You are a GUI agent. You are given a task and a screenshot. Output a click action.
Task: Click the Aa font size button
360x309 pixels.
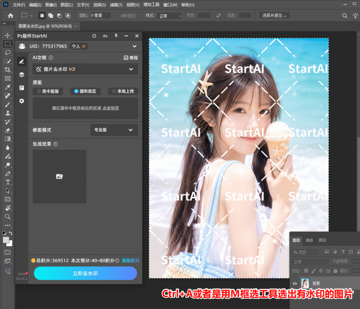tap(105, 36)
